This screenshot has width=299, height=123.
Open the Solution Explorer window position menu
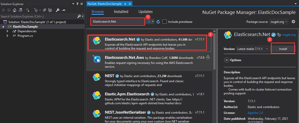tap(73, 4)
